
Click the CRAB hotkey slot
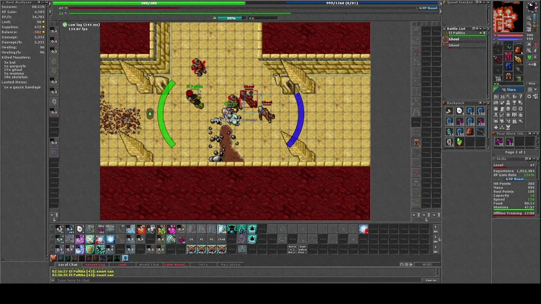point(221,239)
